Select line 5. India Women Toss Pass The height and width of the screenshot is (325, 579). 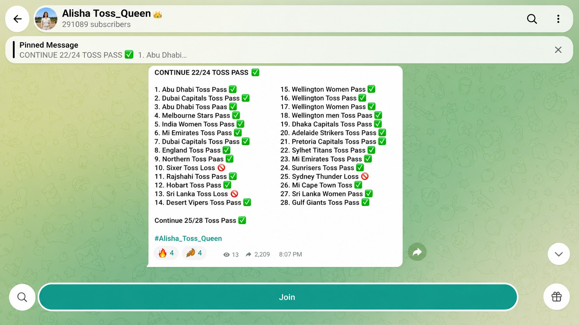coord(199,124)
